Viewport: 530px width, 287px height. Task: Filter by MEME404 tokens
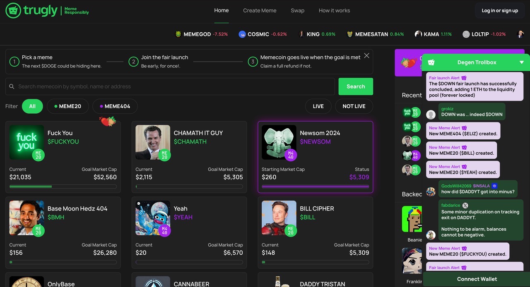tap(115, 106)
